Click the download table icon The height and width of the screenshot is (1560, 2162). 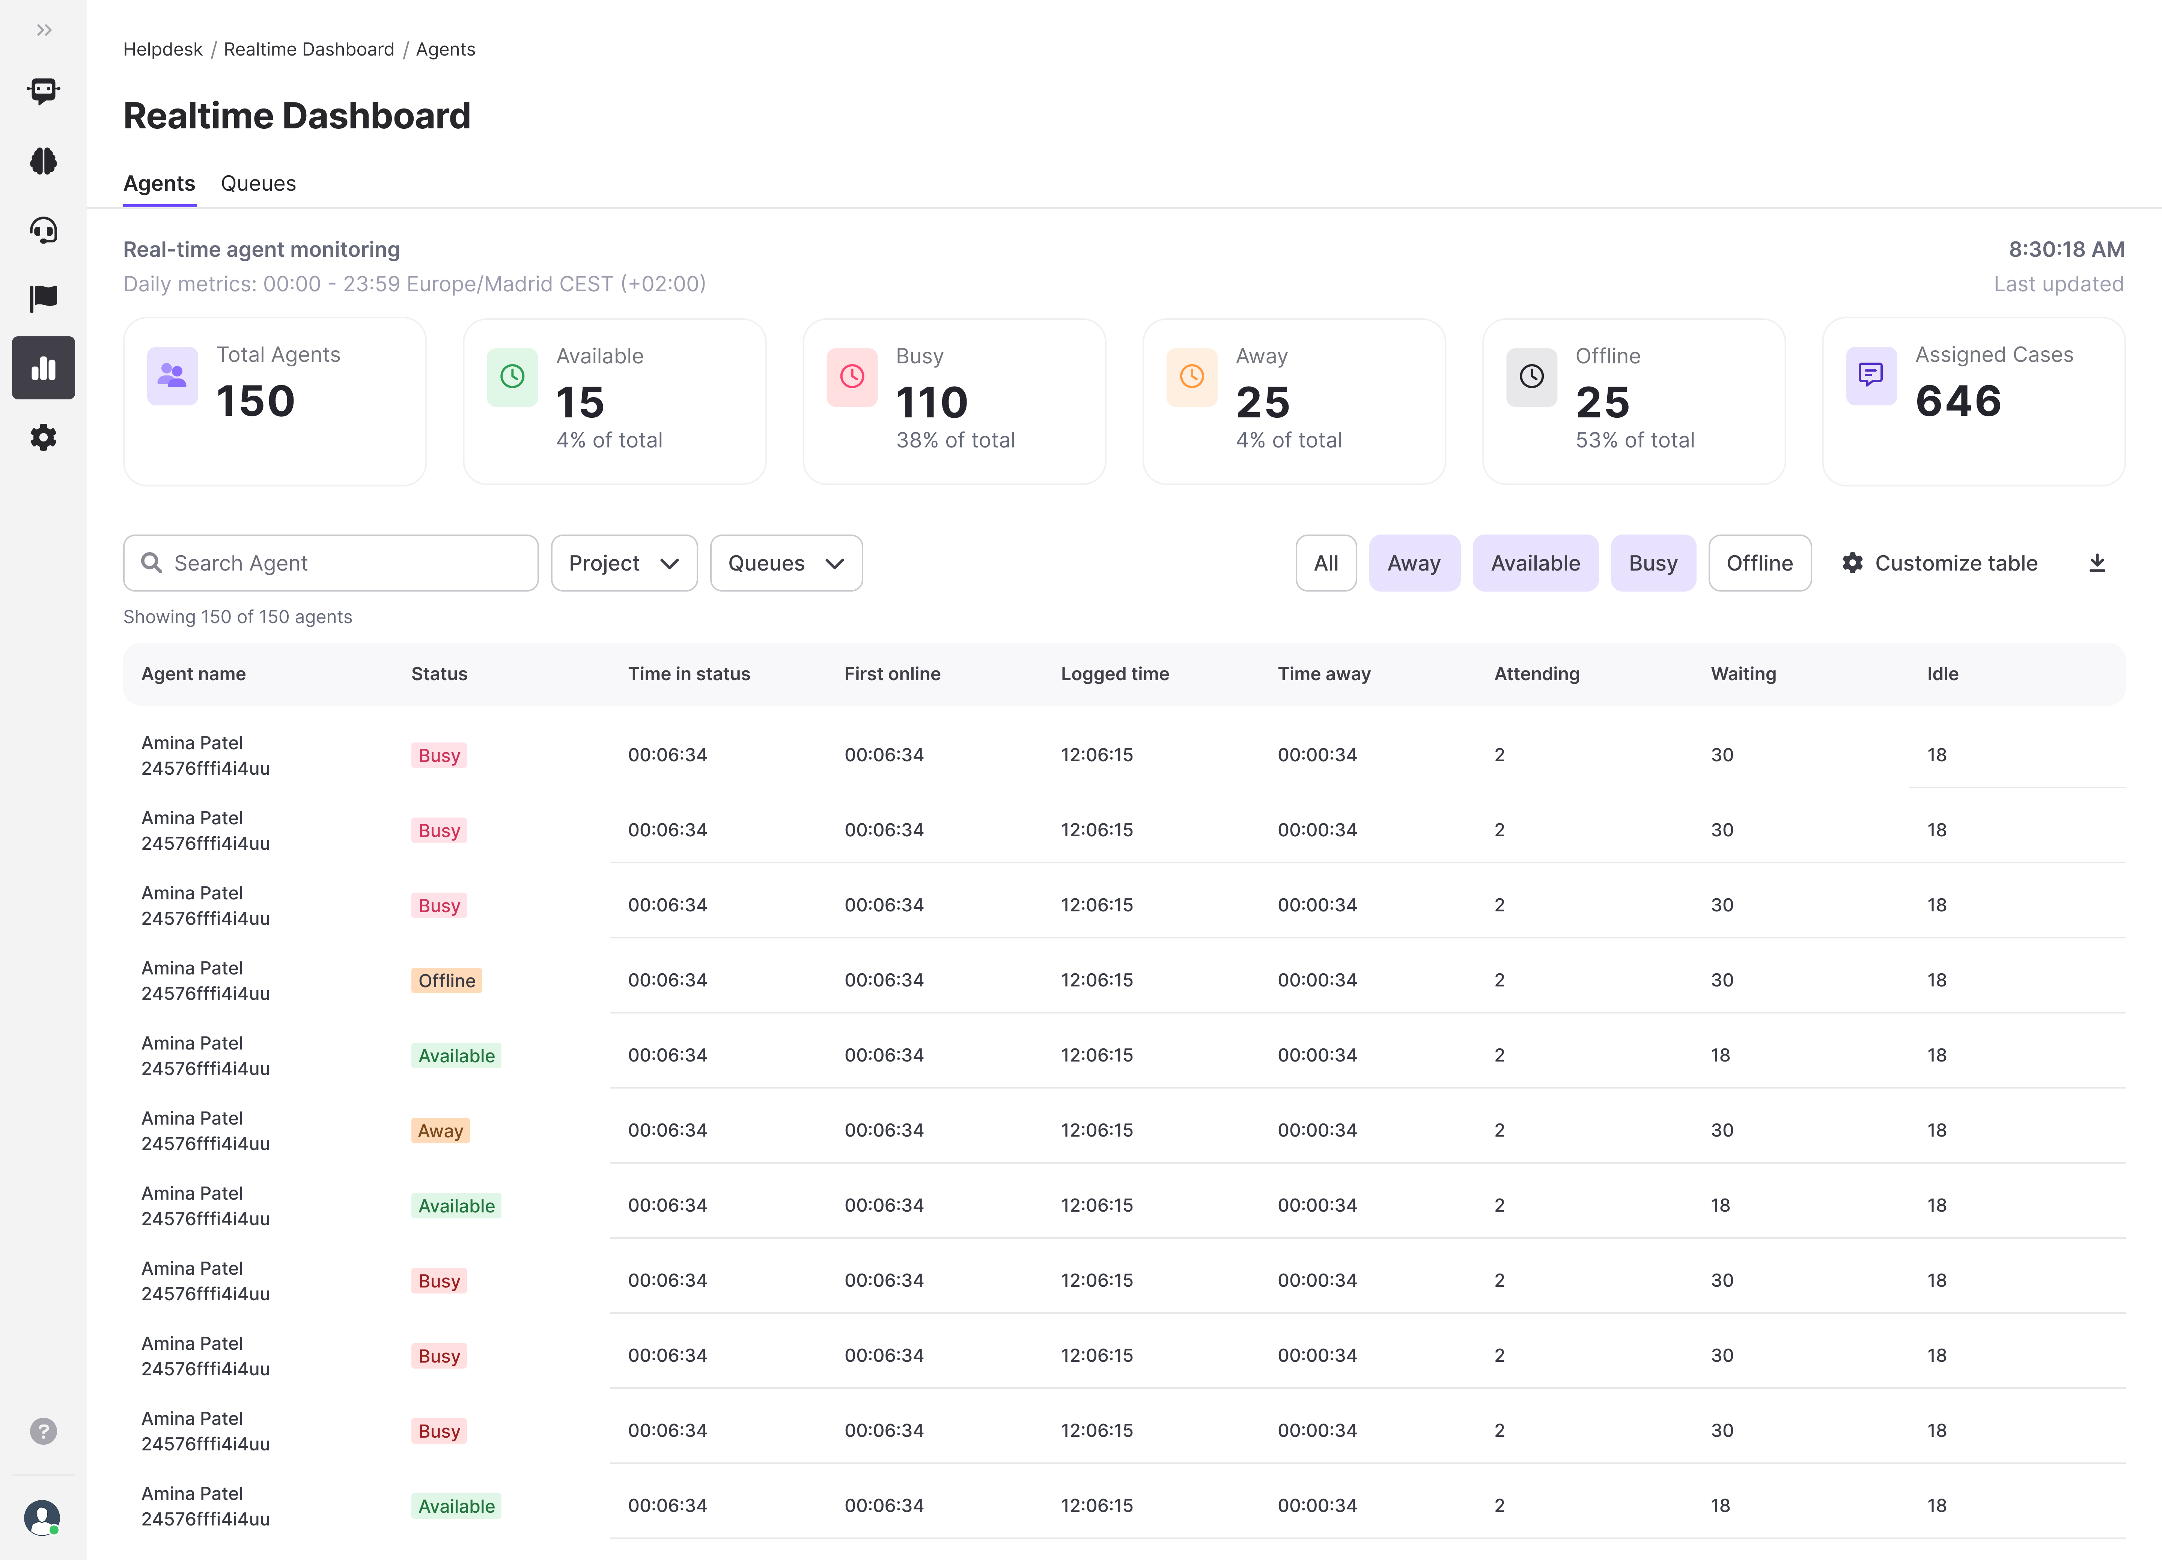click(x=2096, y=563)
